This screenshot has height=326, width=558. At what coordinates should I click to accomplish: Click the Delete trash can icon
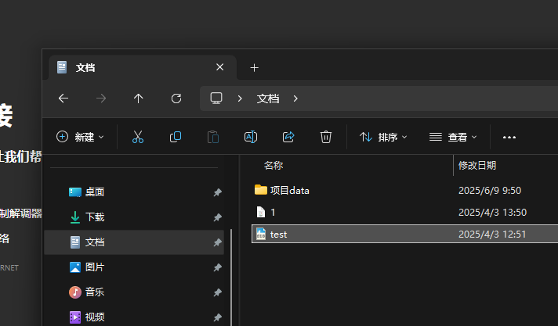click(325, 137)
